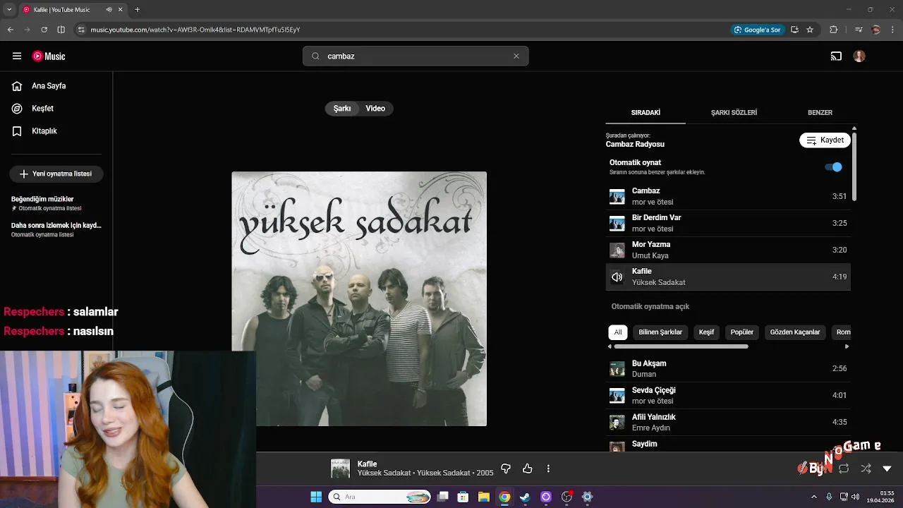Click the address bar URL

pos(195,30)
